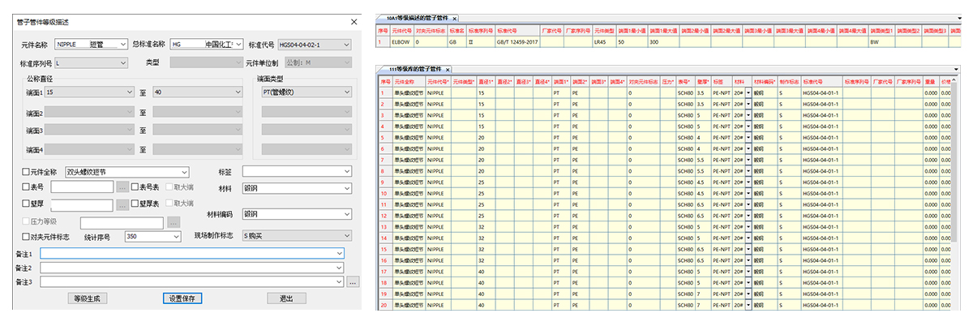Image resolution: width=973 pixels, height=326 pixels.
Task: Click the browse button beside 表号 field
Action: click(x=122, y=187)
